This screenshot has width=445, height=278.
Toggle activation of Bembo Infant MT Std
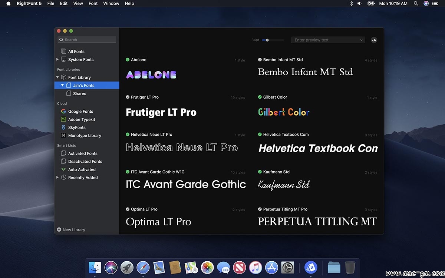[x=260, y=60]
